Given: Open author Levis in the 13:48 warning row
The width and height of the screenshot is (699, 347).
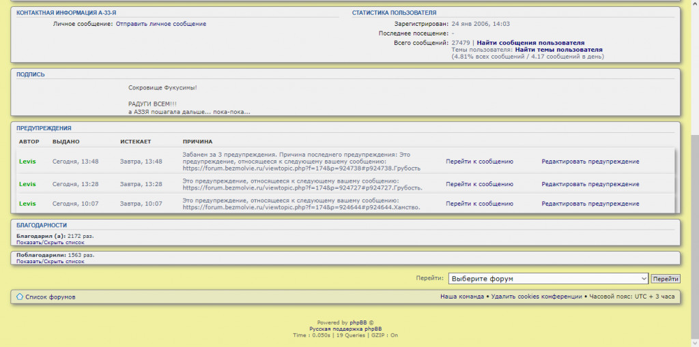Looking at the screenshot, I should (27, 162).
